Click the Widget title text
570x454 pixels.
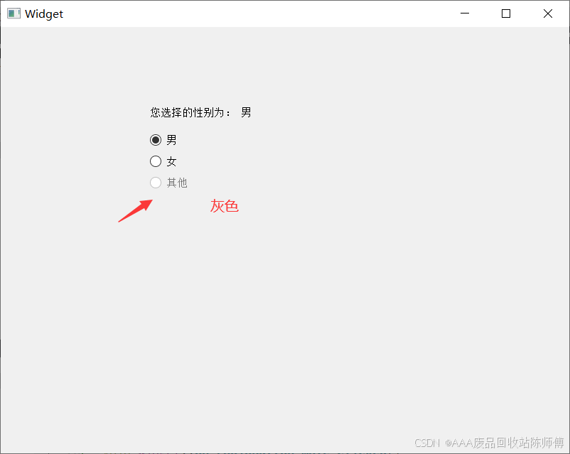[44, 13]
